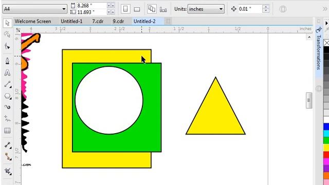329x185 pixels.
Task: Pick the magenta palette swatch
Action: (x=326, y=161)
